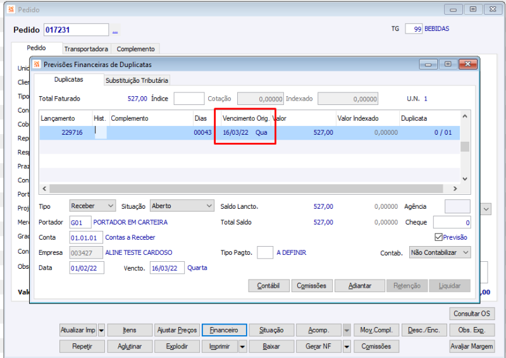This screenshot has height=358, width=506.
Task: Click the Explodir button
Action: 177,347
